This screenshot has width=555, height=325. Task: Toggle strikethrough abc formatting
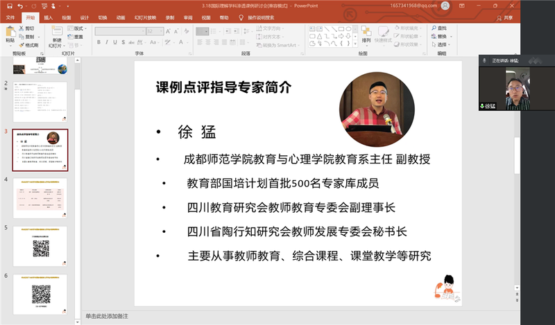point(131,42)
